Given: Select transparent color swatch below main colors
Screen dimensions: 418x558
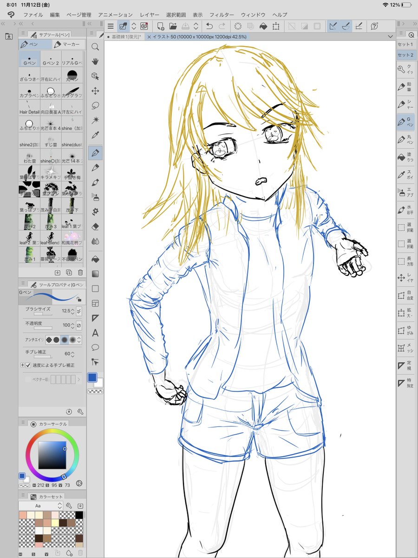Looking at the screenshot, I should (x=96, y=392).
